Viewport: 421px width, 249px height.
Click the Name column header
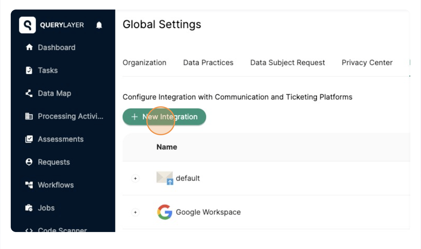[166, 147]
